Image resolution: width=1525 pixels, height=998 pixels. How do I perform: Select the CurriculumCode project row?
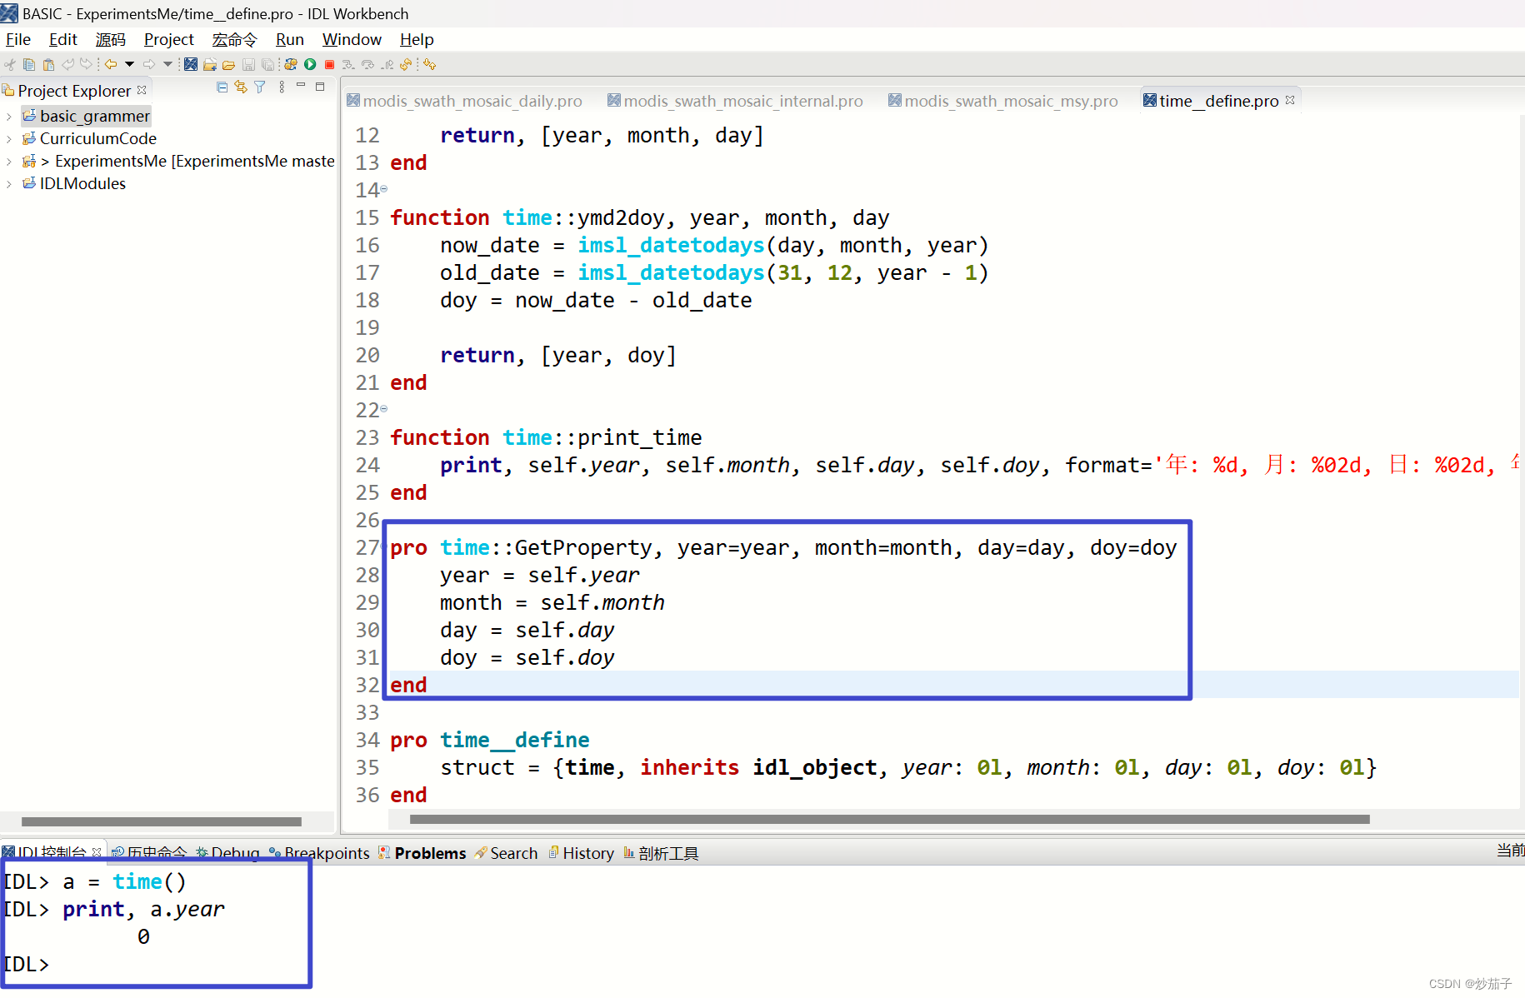89,138
